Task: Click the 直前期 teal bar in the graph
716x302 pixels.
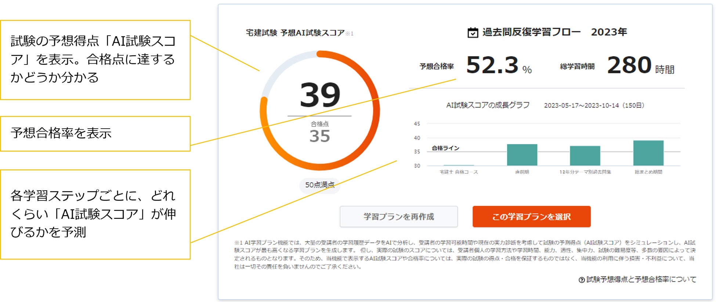Action: coord(522,155)
